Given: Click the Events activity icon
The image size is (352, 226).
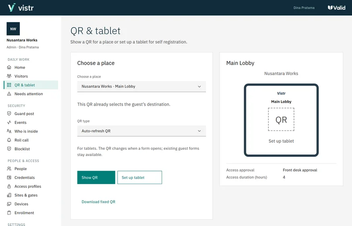Looking at the screenshot, I should pos(9,122).
